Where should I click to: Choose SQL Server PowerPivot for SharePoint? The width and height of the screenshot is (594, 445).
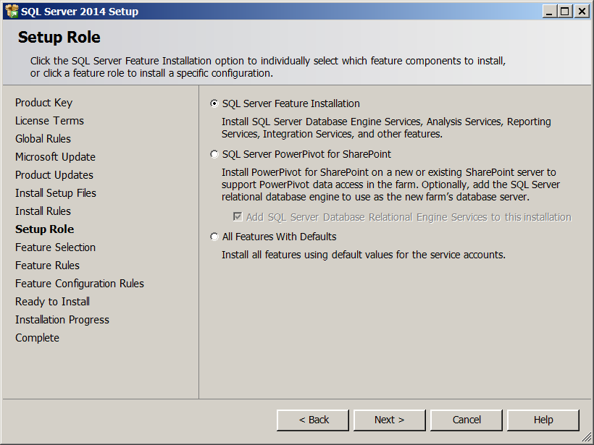[214, 154]
